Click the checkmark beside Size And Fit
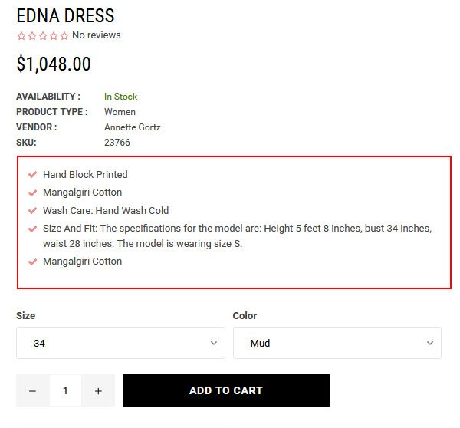The width and height of the screenshot is (460, 428). click(x=32, y=229)
